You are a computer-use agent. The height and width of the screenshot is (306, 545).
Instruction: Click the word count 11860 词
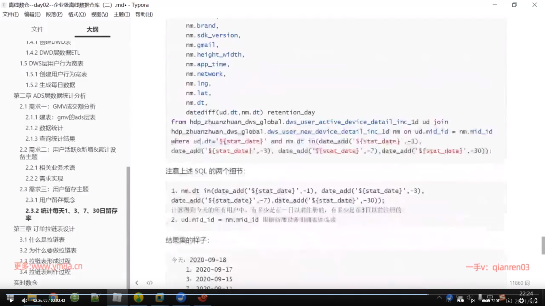coord(519,283)
